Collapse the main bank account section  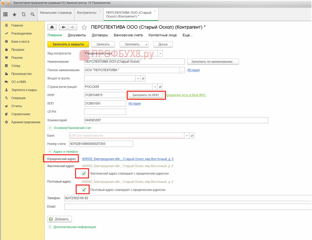pyautogui.click(x=50, y=128)
